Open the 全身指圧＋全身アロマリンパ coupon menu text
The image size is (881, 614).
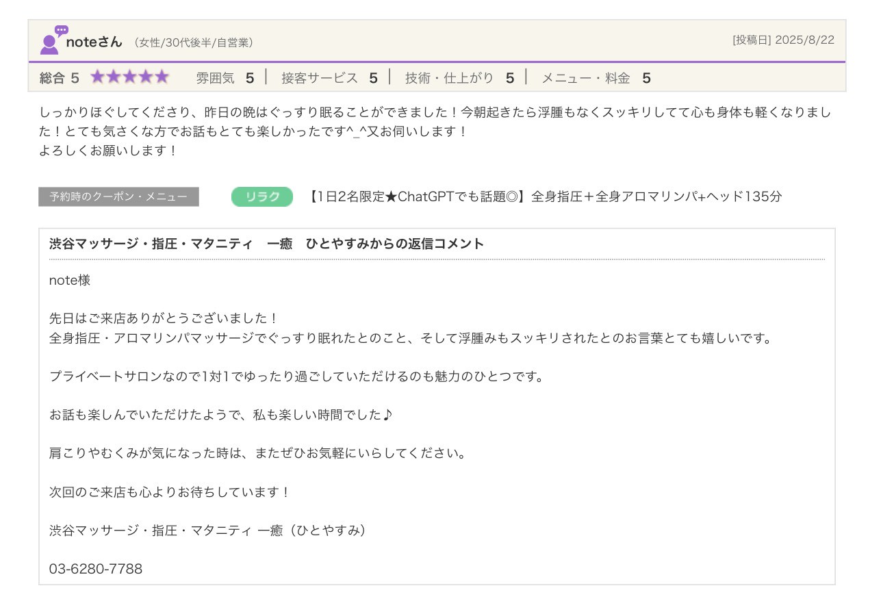coord(544,197)
